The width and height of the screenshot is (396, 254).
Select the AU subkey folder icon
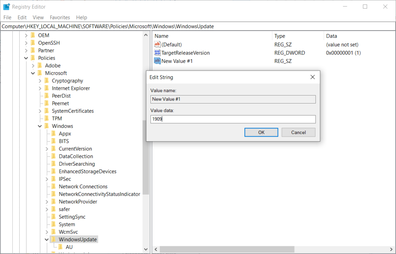tap(61, 247)
